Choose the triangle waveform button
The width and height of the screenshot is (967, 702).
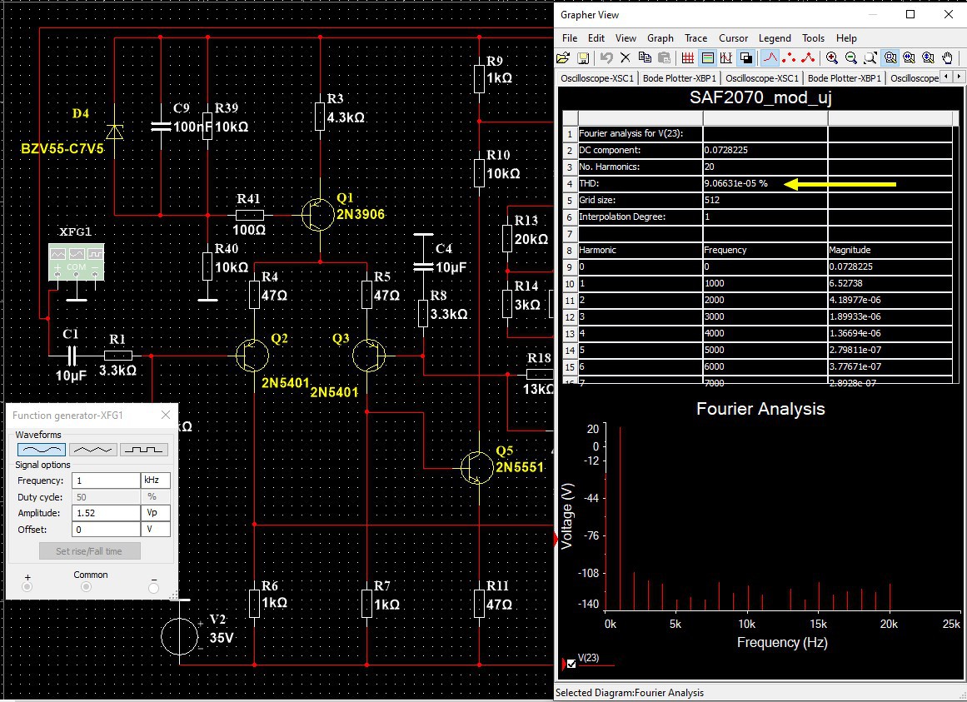click(x=92, y=449)
